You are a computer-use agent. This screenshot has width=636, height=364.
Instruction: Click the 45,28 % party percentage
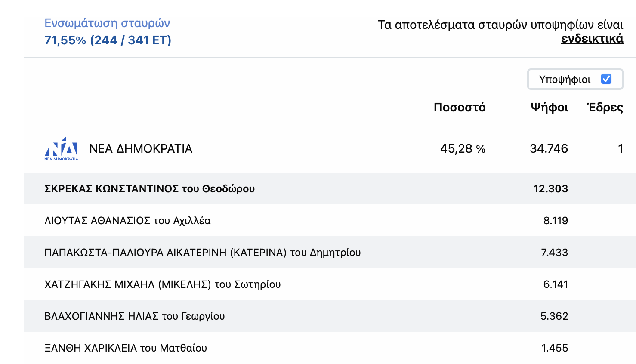click(463, 149)
